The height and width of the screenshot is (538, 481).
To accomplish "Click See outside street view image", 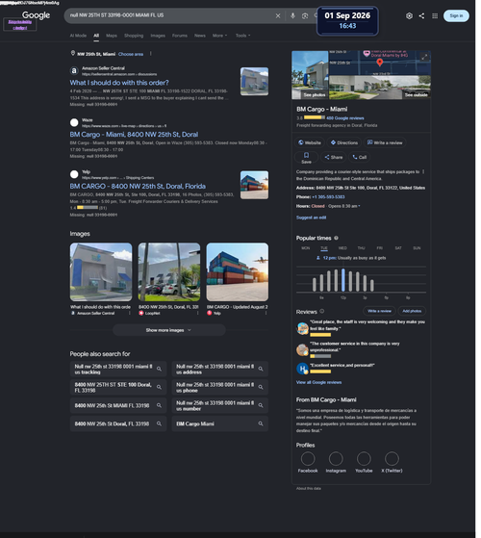I will (x=380, y=88).
